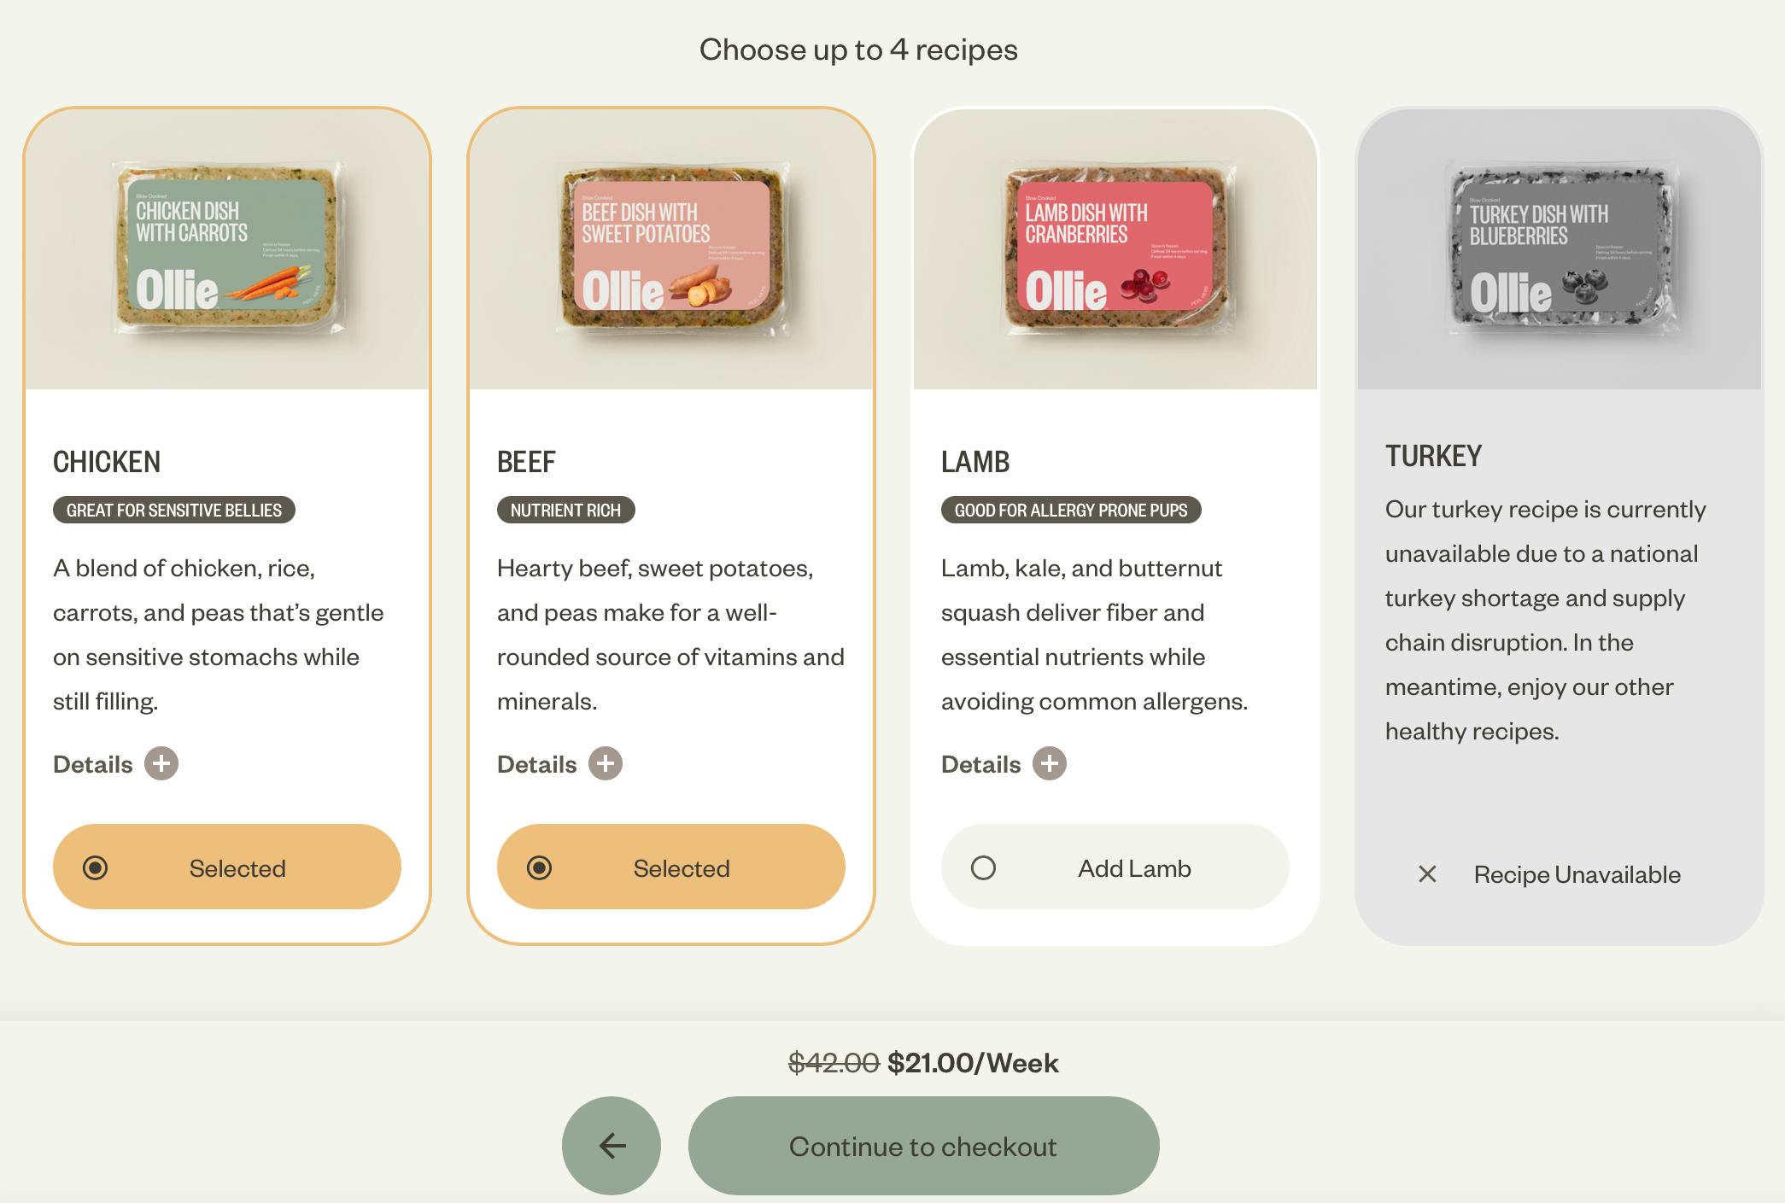This screenshot has height=1203, width=1785.
Task: Click the Beef dish package image
Action: click(672, 248)
